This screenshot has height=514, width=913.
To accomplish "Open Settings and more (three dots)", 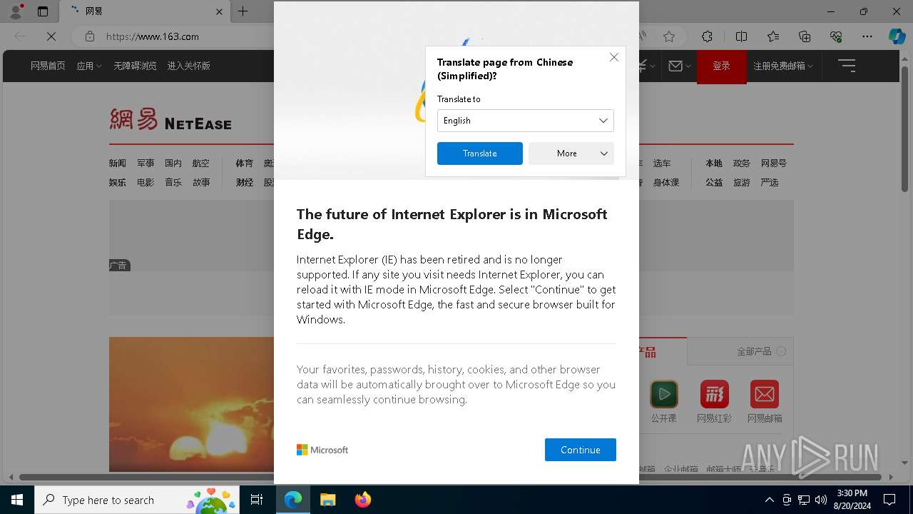I will 867,36.
